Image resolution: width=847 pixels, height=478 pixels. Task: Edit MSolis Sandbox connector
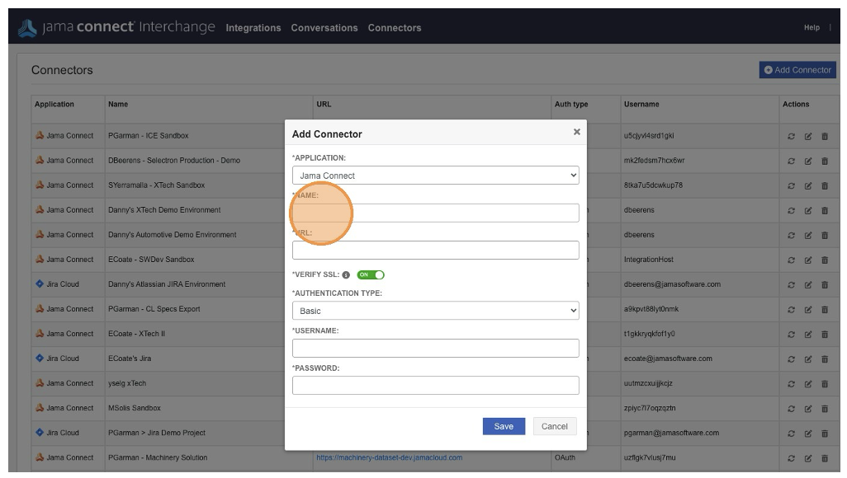pyautogui.click(x=808, y=409)
